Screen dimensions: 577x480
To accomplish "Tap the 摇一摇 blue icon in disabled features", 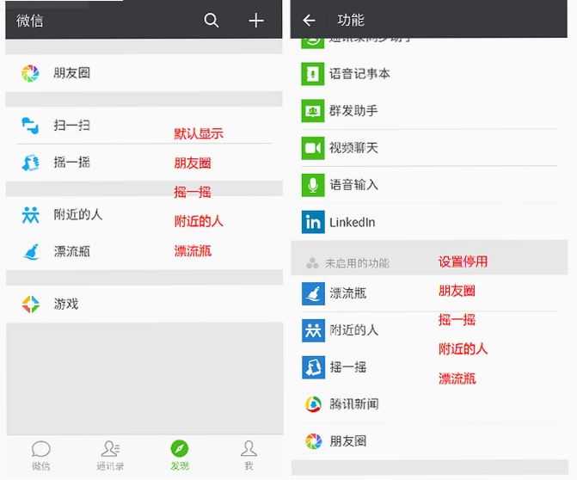I will [314, 367].
